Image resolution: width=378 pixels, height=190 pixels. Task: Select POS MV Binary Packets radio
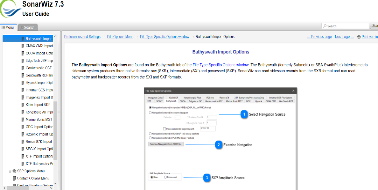[x=150, y=138]
